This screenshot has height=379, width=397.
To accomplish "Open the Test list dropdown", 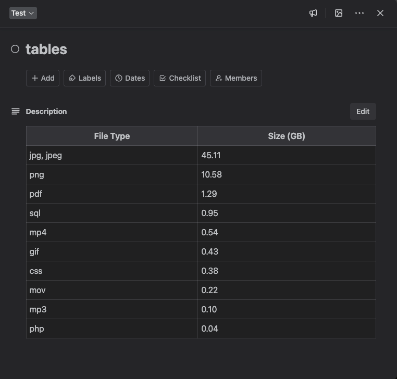I will tap(23, 13).
